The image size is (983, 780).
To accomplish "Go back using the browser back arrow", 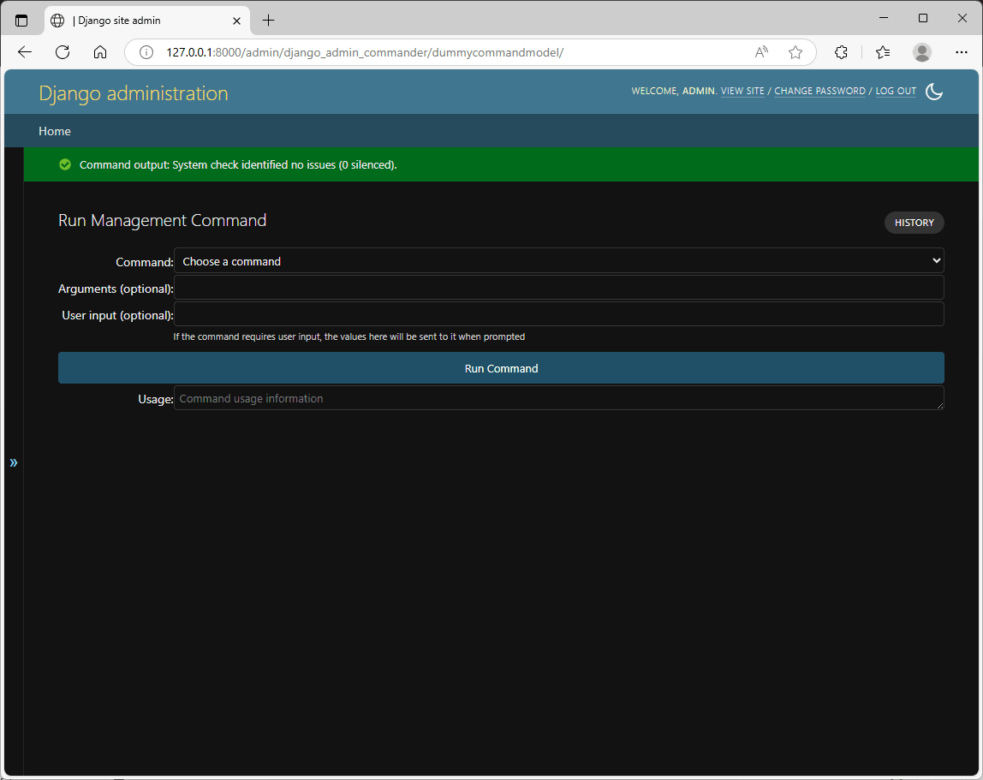I will tap(24, 51).
